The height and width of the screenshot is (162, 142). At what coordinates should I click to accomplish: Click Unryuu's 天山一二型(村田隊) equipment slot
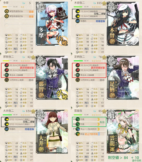pos(90,129)
